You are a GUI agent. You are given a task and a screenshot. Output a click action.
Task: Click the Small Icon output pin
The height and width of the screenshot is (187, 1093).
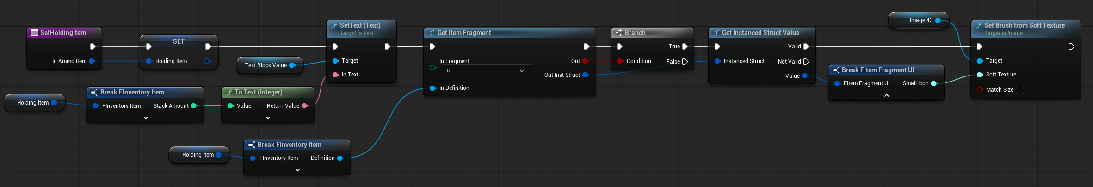(x=934, y=83)
